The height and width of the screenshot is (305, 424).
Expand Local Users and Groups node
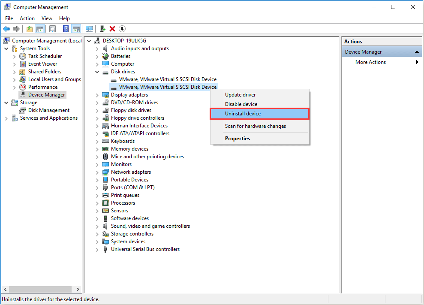click(x=14, y=79)
